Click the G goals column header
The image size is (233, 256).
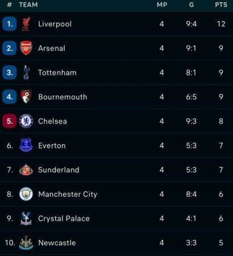pyautogui.click(x=192, y=5)
